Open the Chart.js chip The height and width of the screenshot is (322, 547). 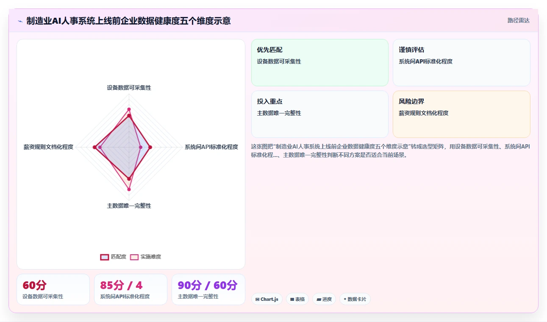pyautogui.click(x=267, y=299)
